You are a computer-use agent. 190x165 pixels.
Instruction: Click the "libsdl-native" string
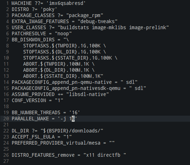(x=88, y=94)
